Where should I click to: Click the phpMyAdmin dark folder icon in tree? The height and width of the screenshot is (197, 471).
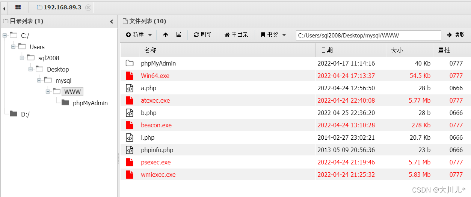point(65,103)
